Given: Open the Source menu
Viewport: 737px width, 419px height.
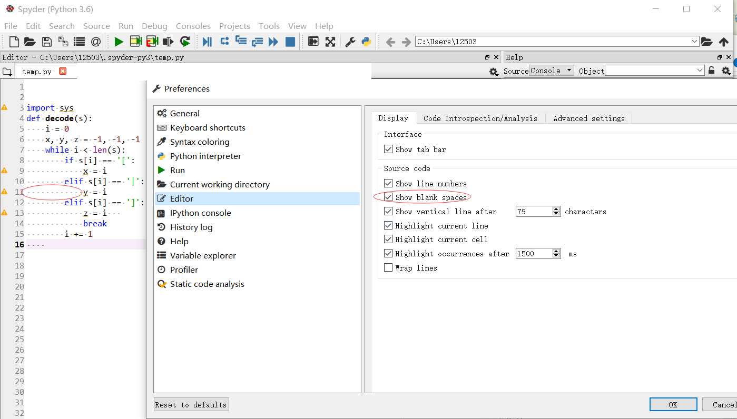Looking at the screenshot, I should (96, 26).
